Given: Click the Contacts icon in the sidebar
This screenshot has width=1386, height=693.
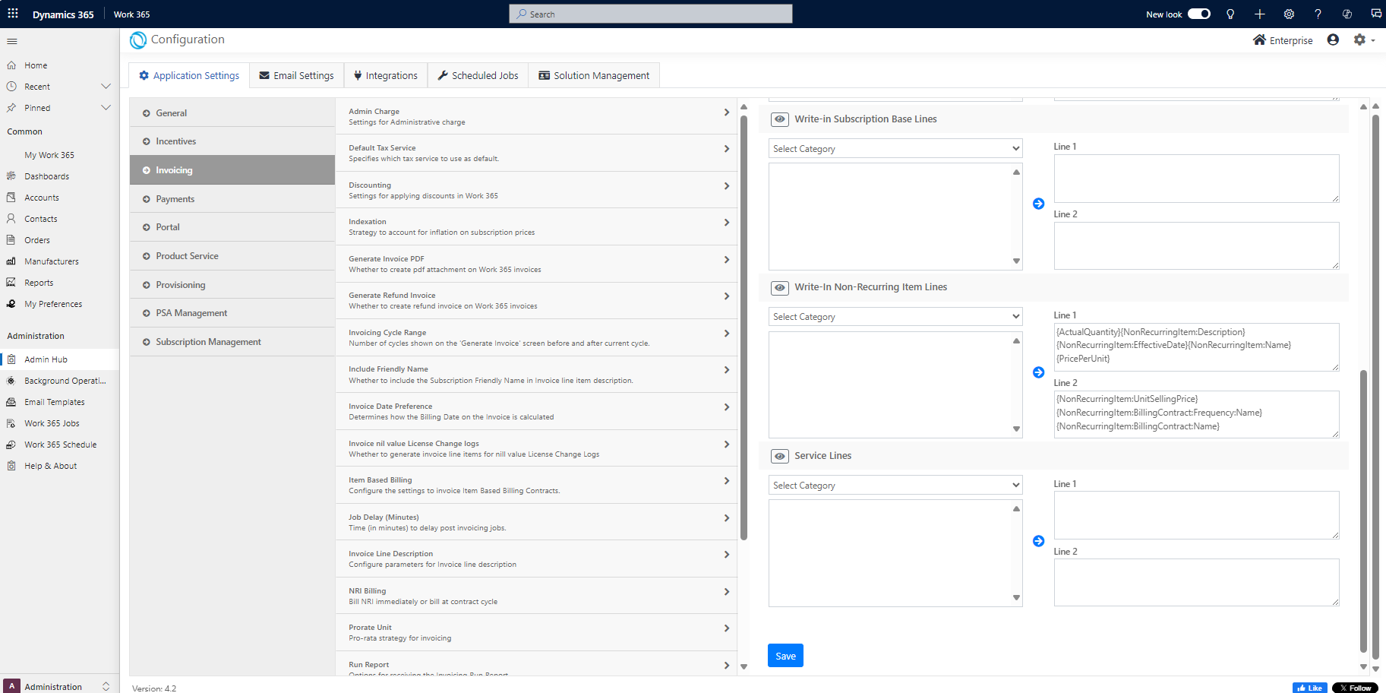Looking at the screenshot, I should coord(11,219).
